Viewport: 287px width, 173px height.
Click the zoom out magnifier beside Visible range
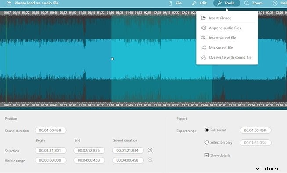tap(150, 160)
